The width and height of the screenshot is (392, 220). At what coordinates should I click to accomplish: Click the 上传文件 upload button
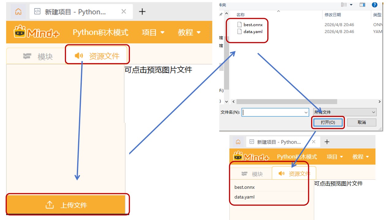coord(66,205)
